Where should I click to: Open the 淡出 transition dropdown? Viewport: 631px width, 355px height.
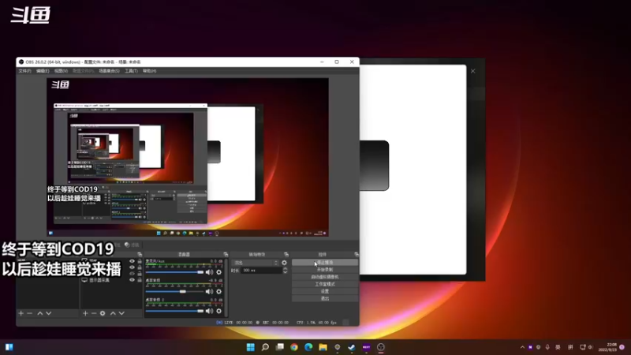click(256, 263)
